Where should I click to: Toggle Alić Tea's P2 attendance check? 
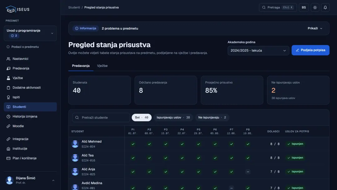pyautogui.click(x=149, y=158)
